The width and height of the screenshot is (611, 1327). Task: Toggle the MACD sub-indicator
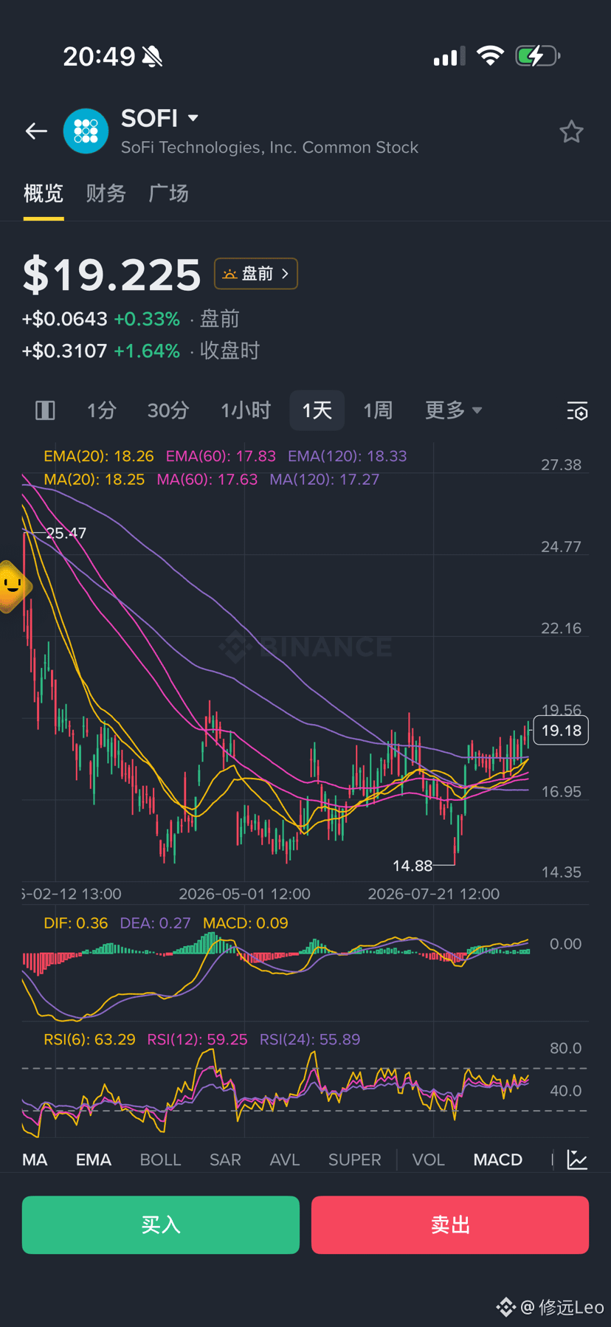[498, 1159]
